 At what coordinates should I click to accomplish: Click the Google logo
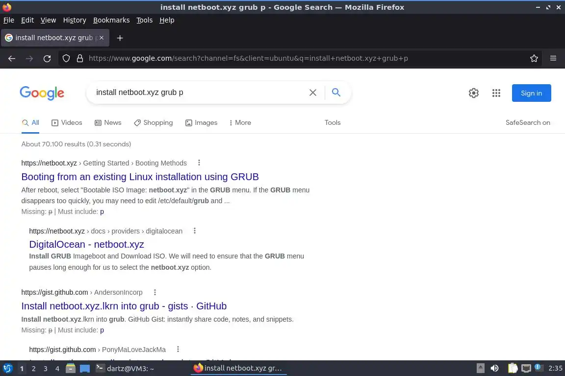point(42,93)
